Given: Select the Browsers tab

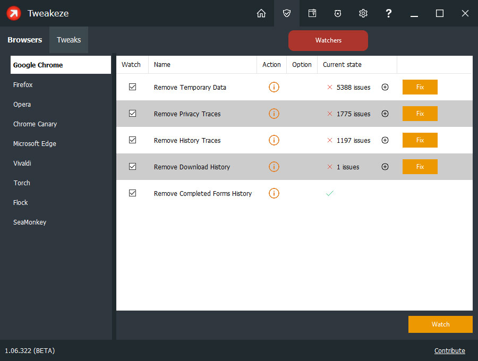Looking at the screenshot, I should 24,39.
